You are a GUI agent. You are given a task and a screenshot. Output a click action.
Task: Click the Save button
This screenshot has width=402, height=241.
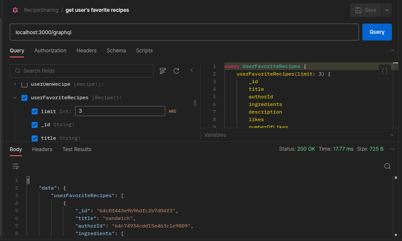(366, 10)
